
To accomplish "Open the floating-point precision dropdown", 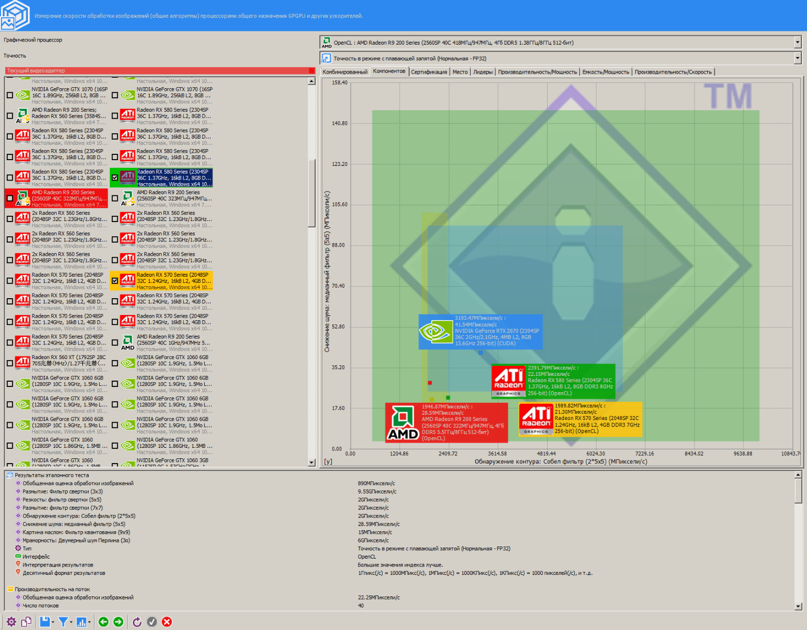I will (x=797, y=58).
